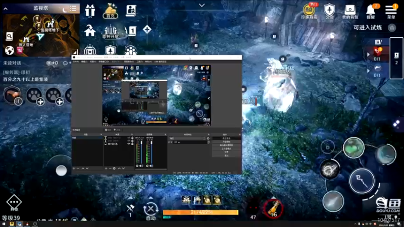Adjust the OBS transition duration stepper
The image size is (404, 227).
(209, 142)
